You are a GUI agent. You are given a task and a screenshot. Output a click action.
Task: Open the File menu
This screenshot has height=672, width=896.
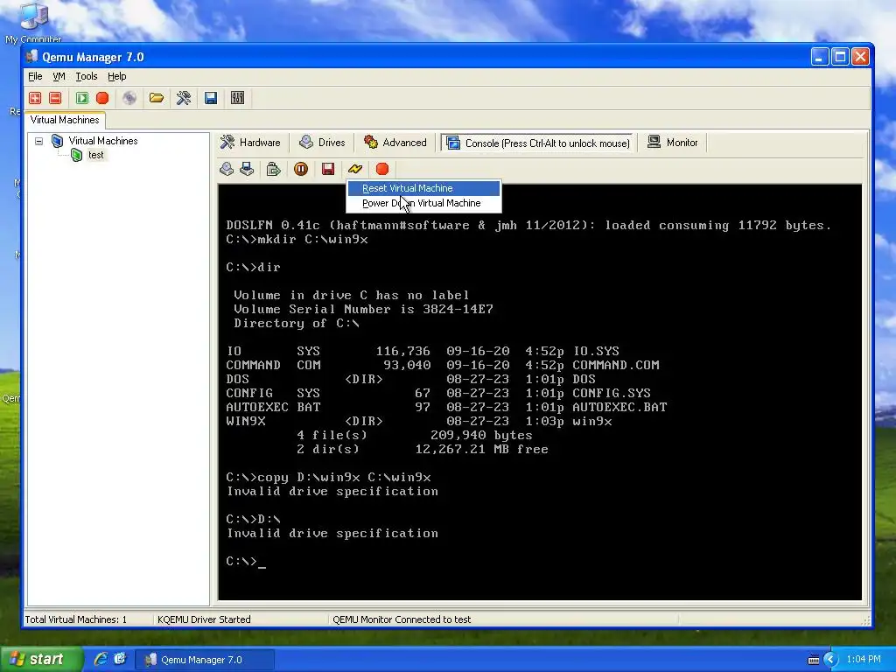(35, 76)
